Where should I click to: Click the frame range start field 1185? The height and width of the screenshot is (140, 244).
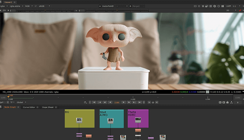click(3, 98)
